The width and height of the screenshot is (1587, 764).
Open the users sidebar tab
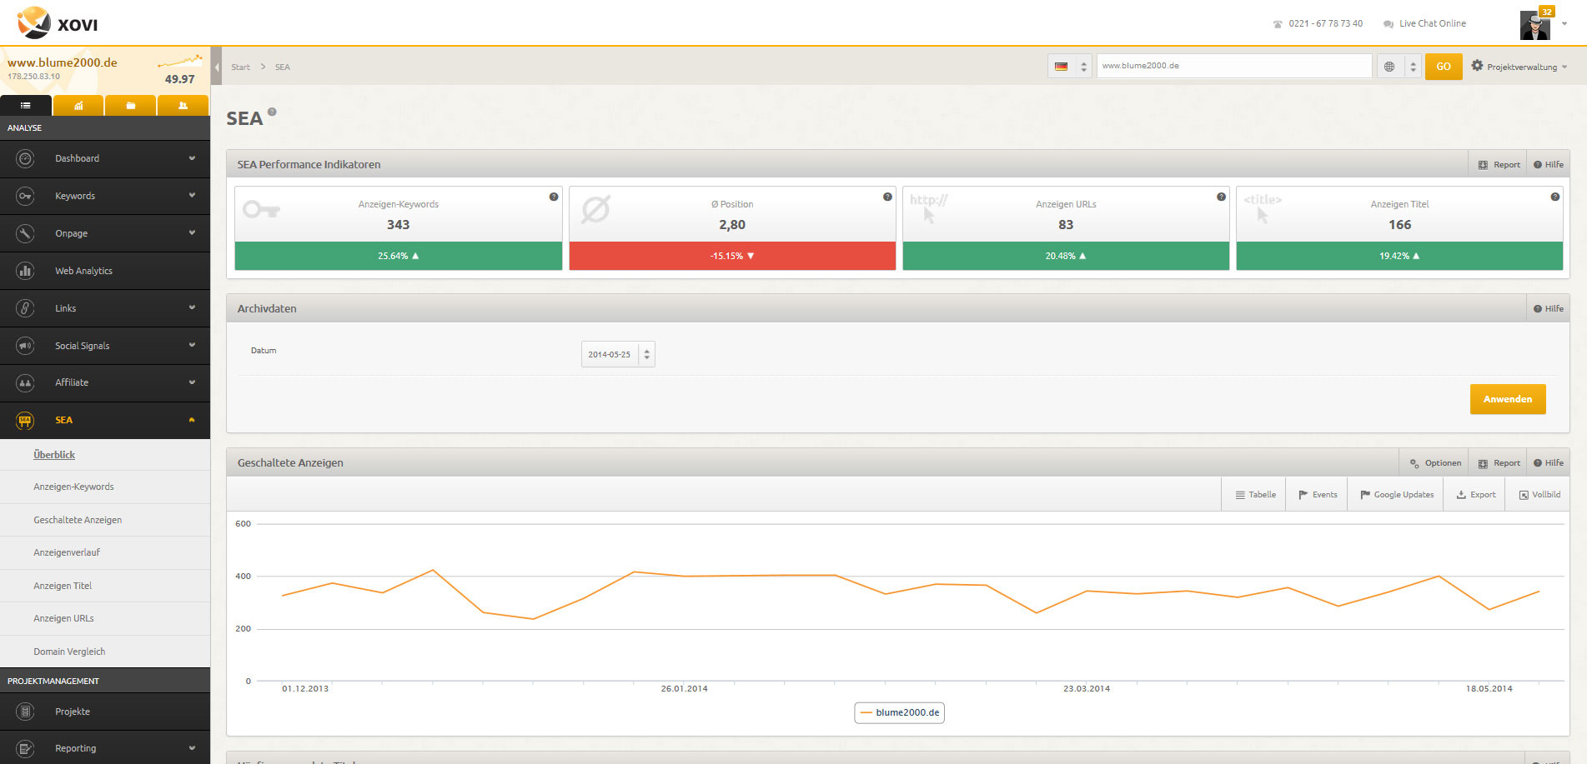click(x=183, y=106)
